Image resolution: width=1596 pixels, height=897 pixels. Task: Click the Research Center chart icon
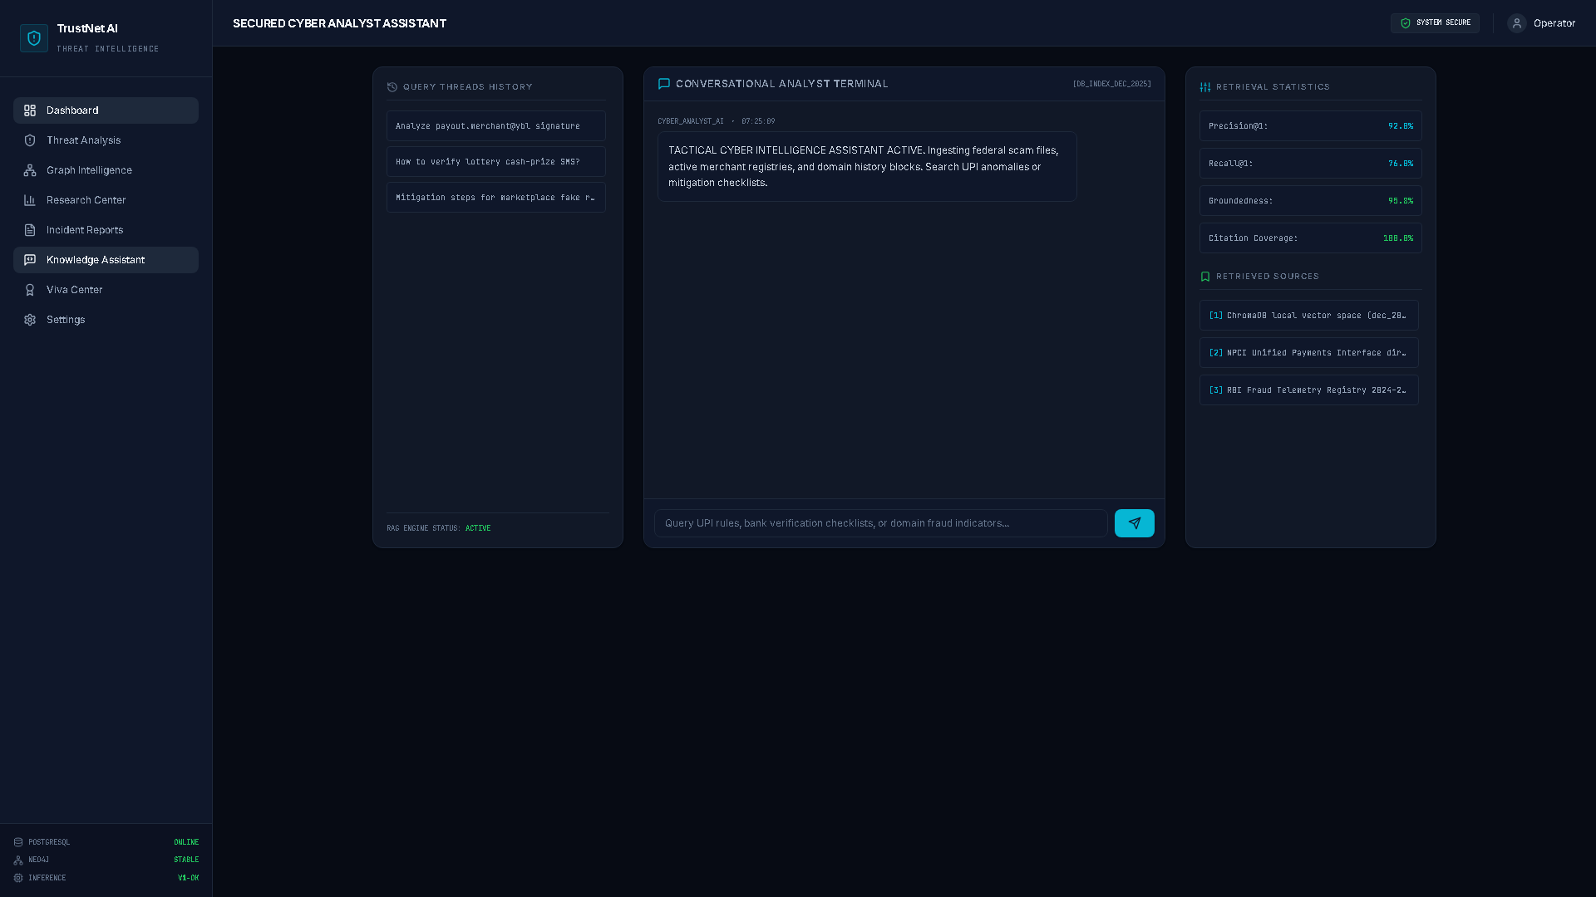click(x=30, y=200)
